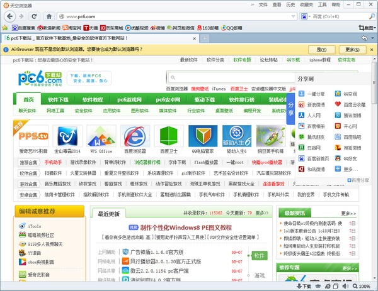Open the 驱动人生6 software icon
Viewport: 378px width, 291px height.
tap(236, 135)
